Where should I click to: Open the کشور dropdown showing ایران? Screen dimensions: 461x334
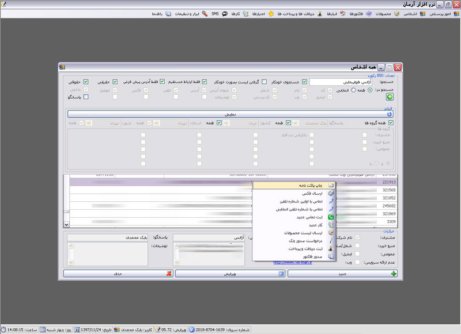pos(226,123)
